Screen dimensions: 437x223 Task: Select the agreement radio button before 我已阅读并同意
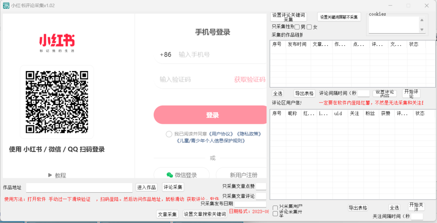169,134
